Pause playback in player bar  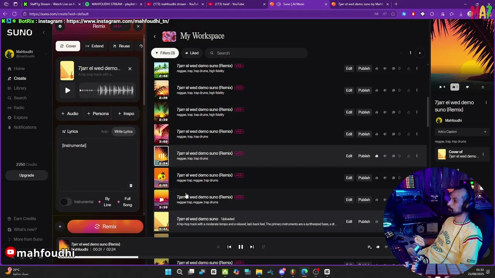pos(241,247)
